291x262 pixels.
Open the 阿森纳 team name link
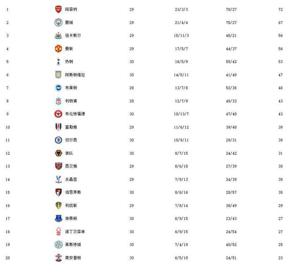click(71, 9)
